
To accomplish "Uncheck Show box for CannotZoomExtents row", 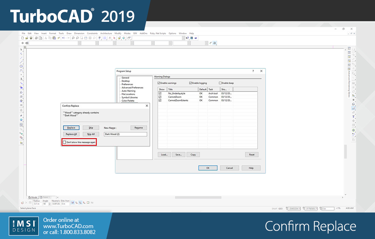I will click(160, 100).
